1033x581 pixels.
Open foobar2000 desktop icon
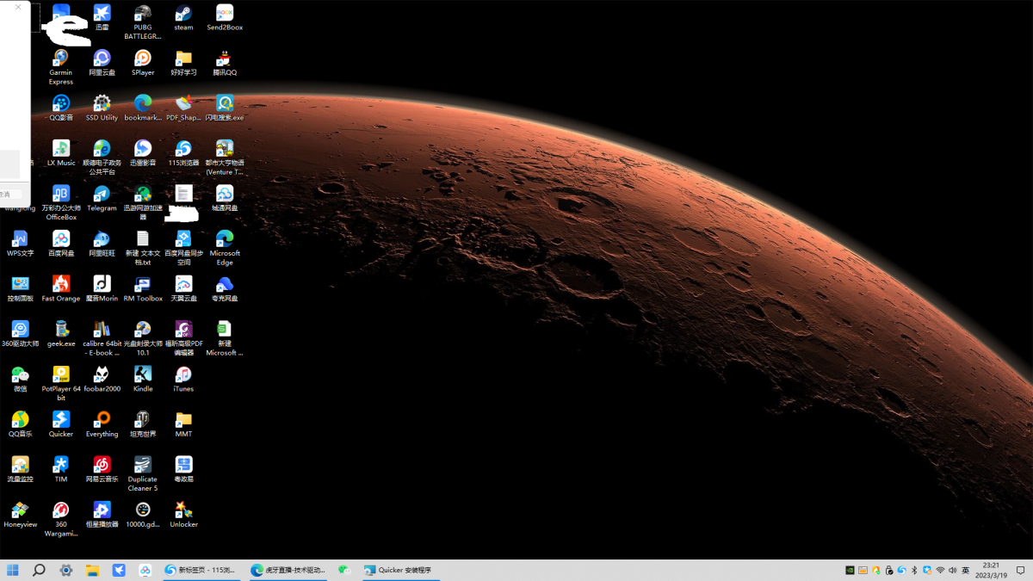(x=102, y=380)
